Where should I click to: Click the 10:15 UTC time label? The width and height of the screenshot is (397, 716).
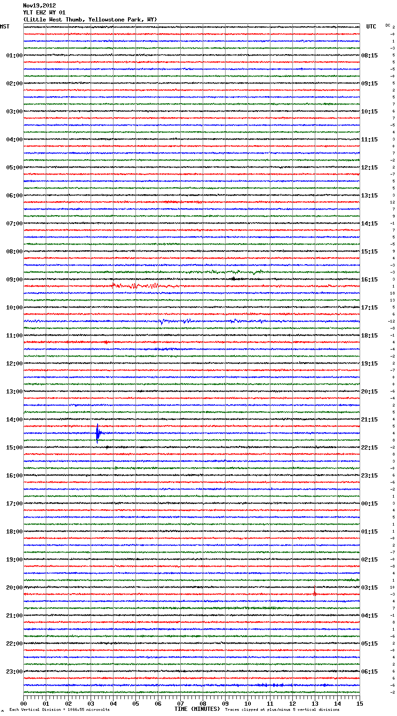(x=369, y=112)
